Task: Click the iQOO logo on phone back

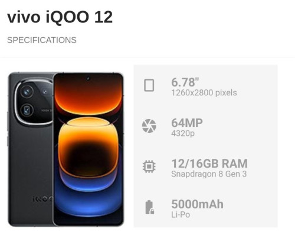Action: coord(42,199)
